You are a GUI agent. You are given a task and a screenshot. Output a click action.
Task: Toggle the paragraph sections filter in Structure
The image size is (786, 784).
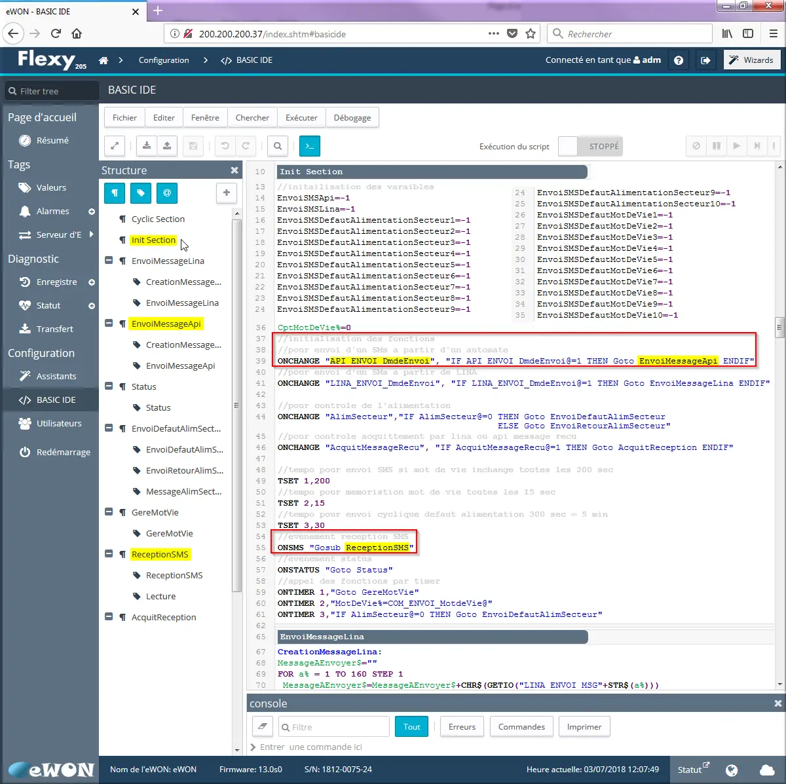click(x=115, y=193)
